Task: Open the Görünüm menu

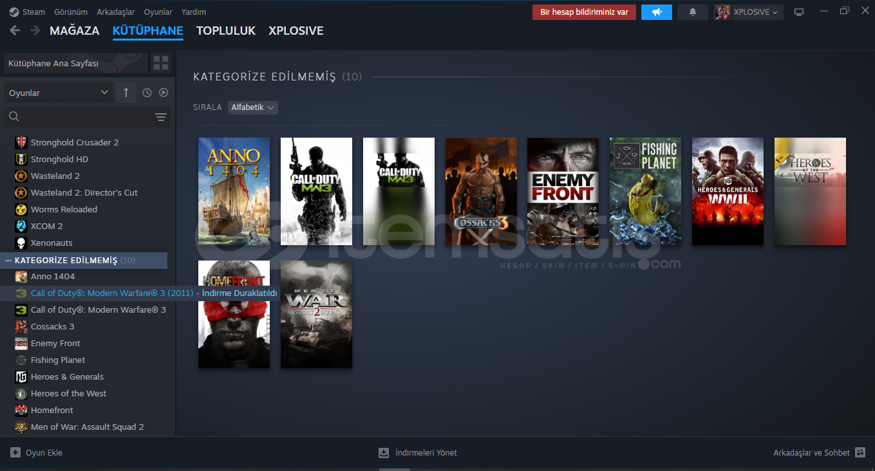Action: (x=71, y=12)
